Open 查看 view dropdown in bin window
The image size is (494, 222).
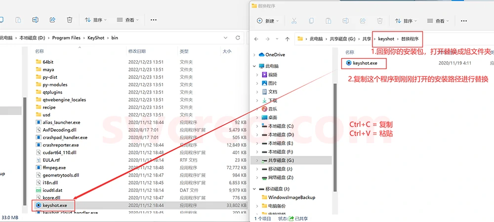(x=127, y=20)
